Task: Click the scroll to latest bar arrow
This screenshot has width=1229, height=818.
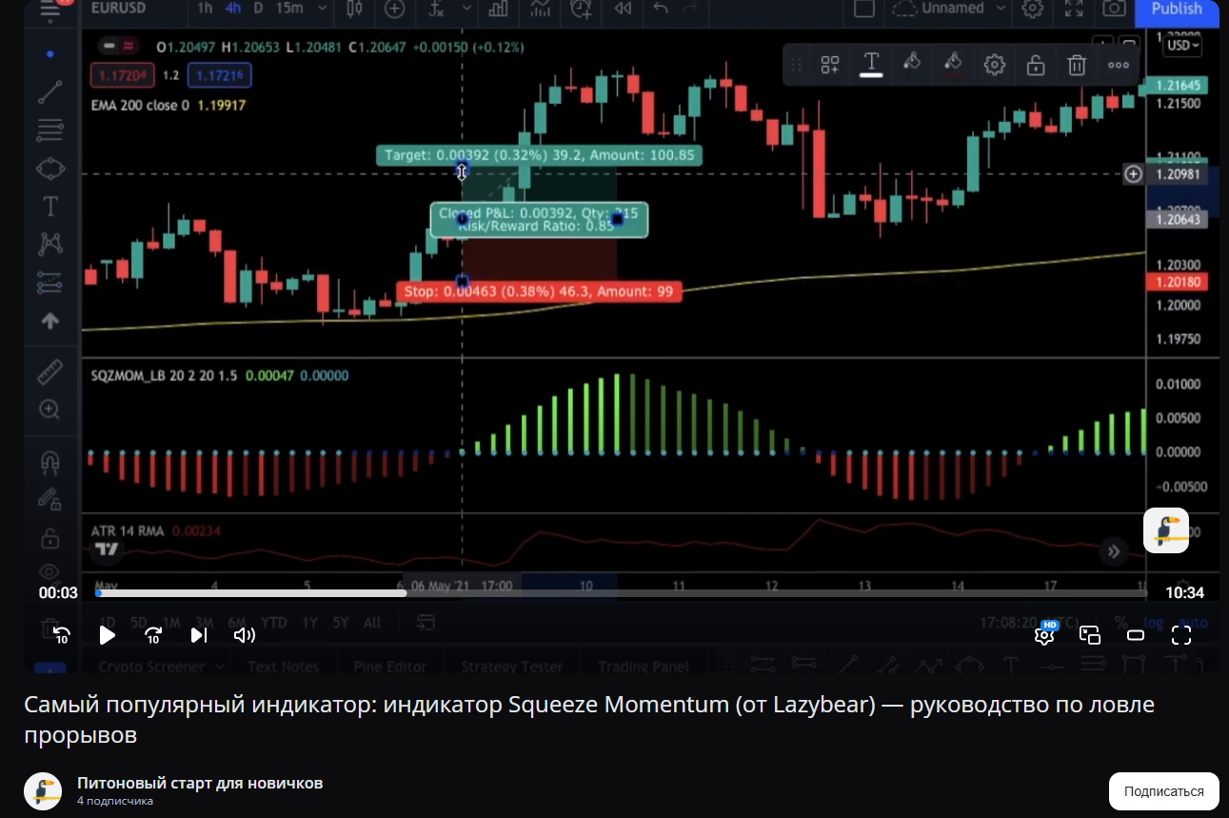Action: pos(1113,550)
